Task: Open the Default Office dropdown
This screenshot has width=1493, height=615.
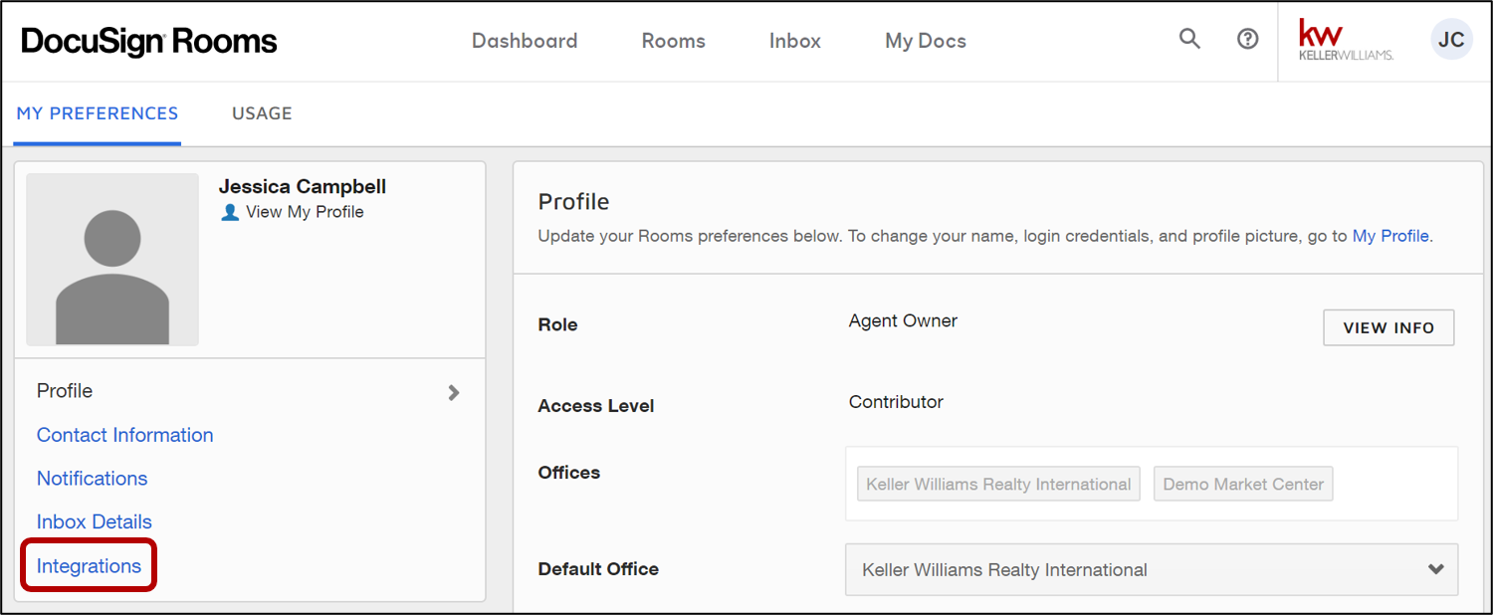Action: [1152, 569]
